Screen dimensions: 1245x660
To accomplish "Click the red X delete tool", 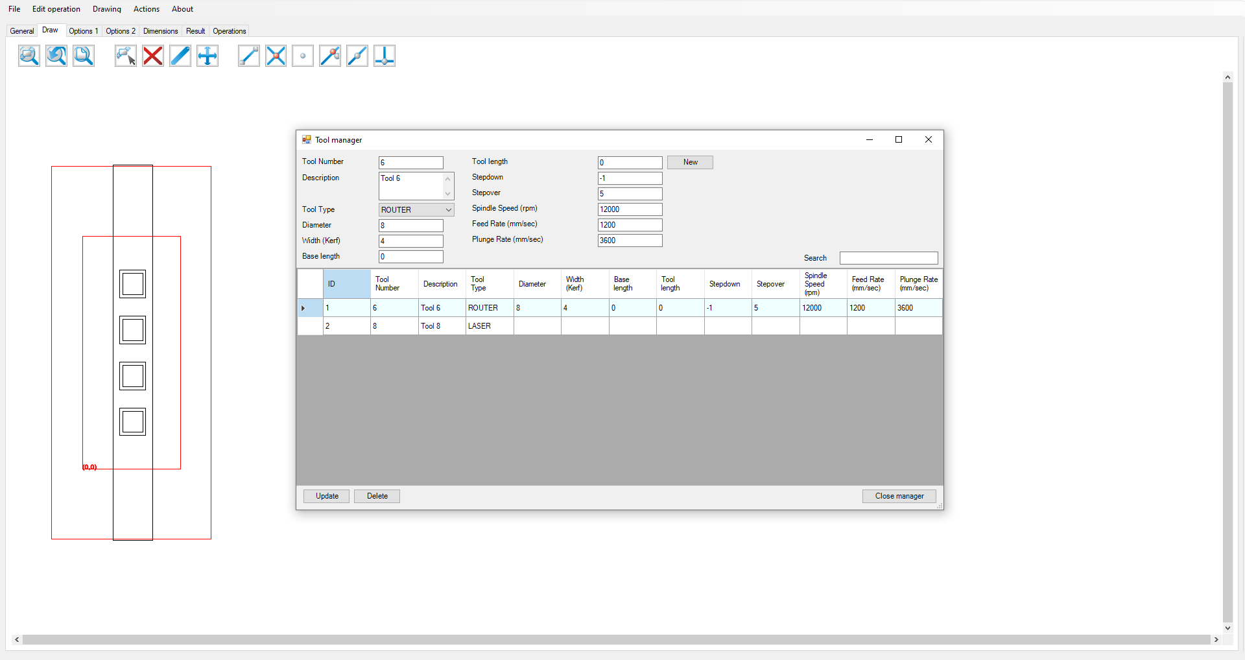I will coord(153,56).
